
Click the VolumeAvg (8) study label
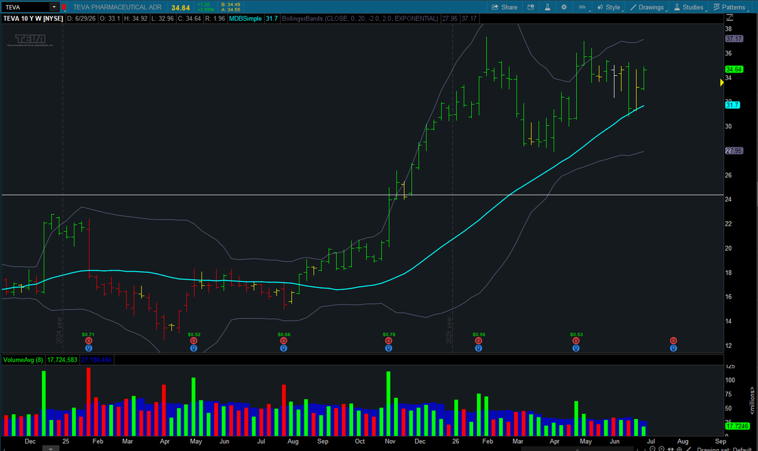click(x=23, y=359)
